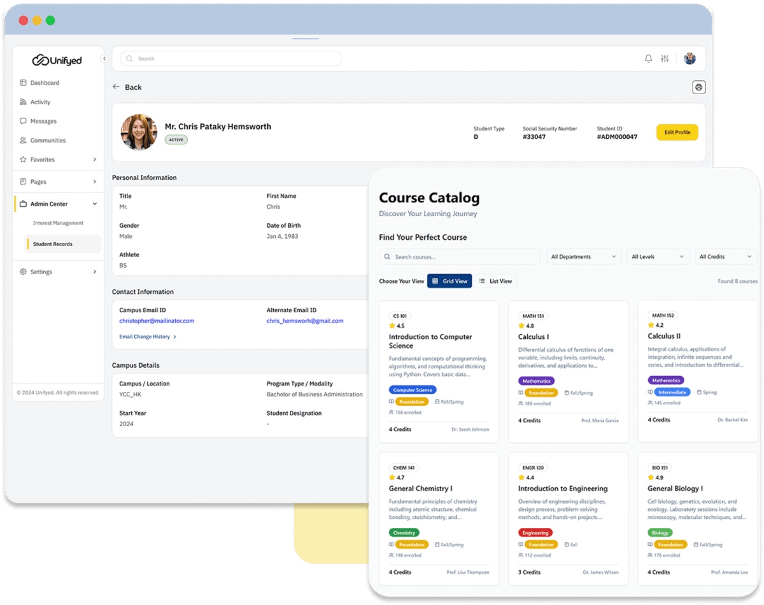Click the Pages document icon
Image resolution: width=764 pixels, height=605 pixels.
pos(23,181)
